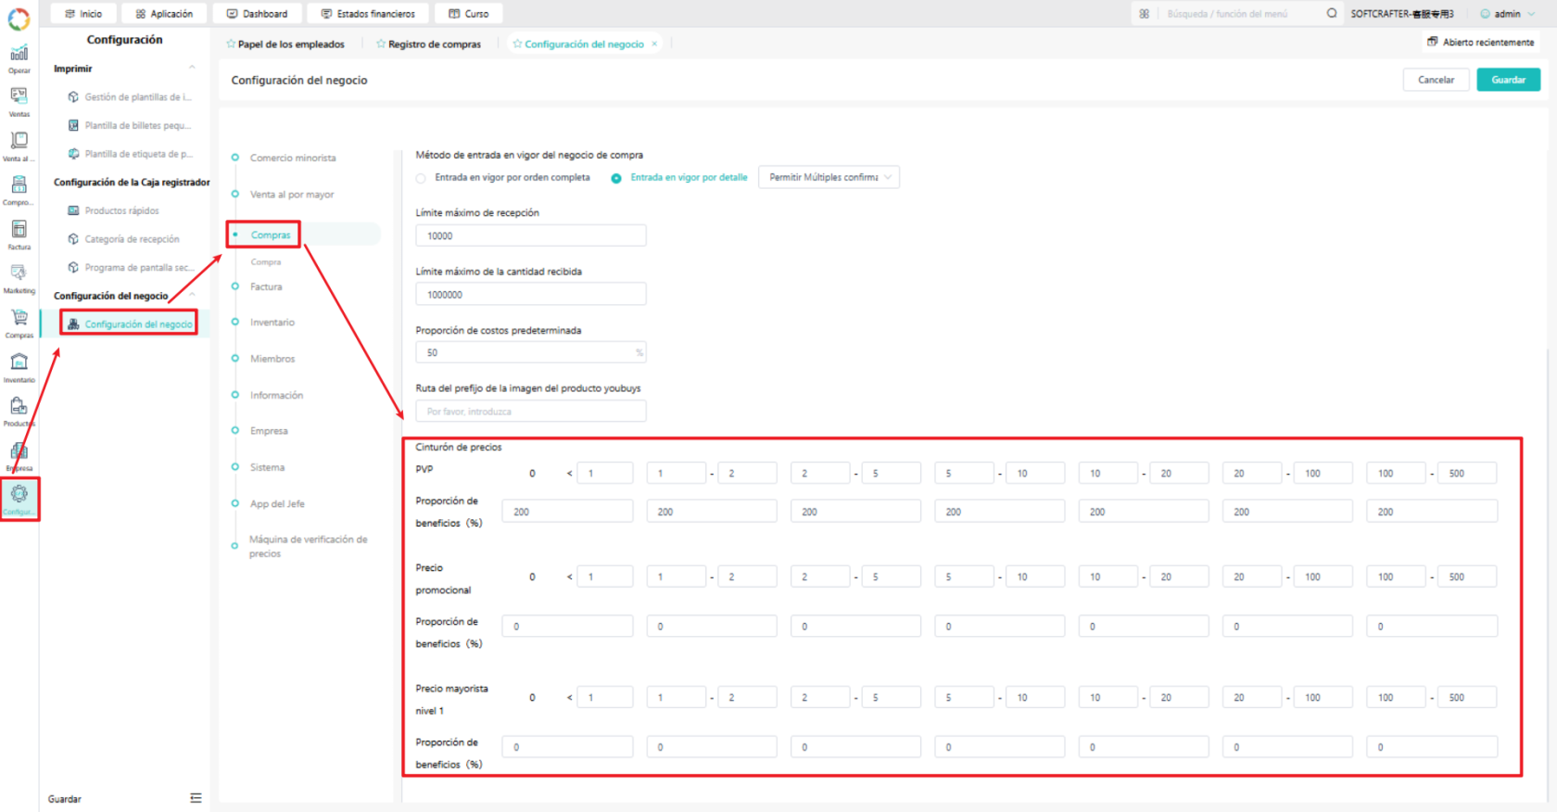Open the SOFTCRAFTER store selector
The height and width of the screenshot is (812, 1557).
pos(1402,14)
